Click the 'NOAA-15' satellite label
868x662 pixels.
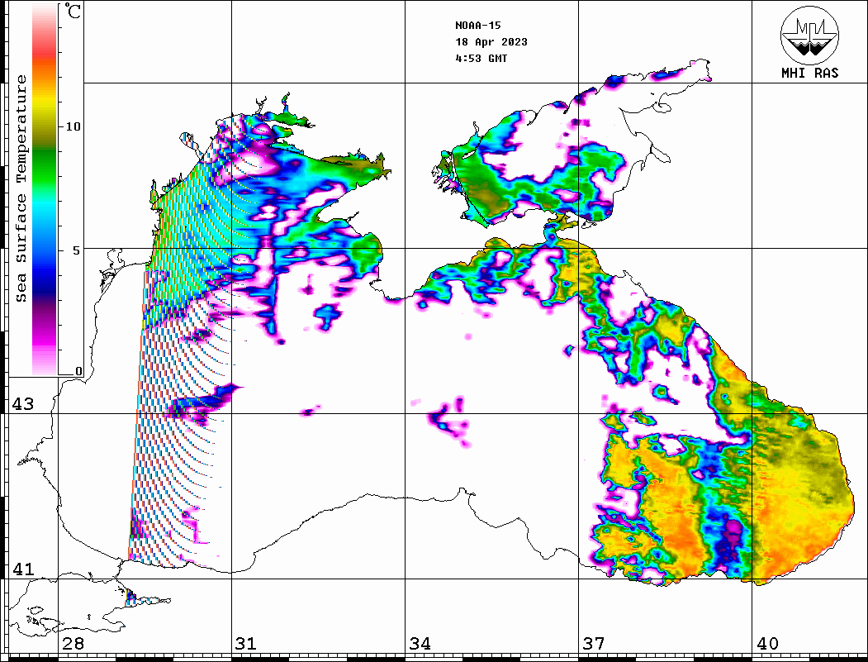478,26
